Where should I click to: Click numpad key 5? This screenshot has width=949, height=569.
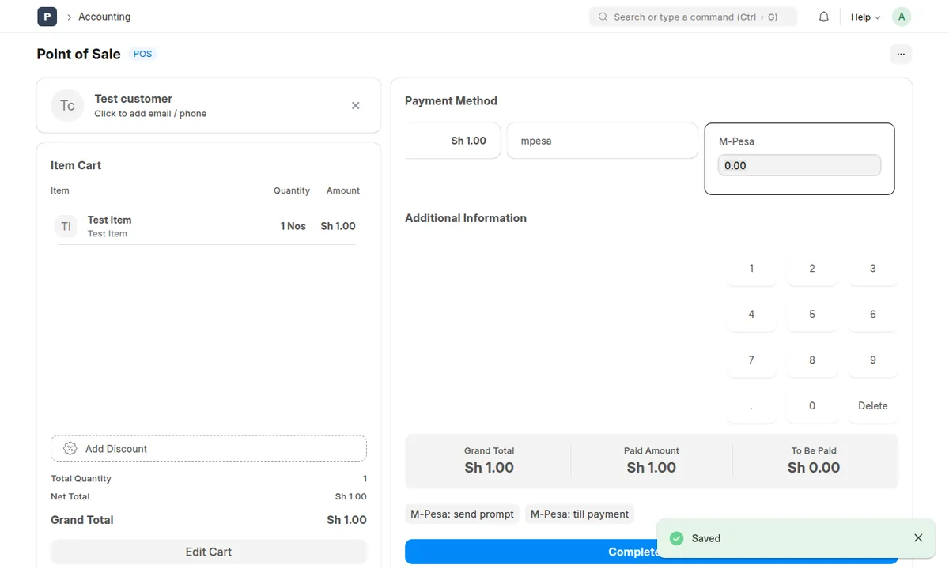[812, 315]
